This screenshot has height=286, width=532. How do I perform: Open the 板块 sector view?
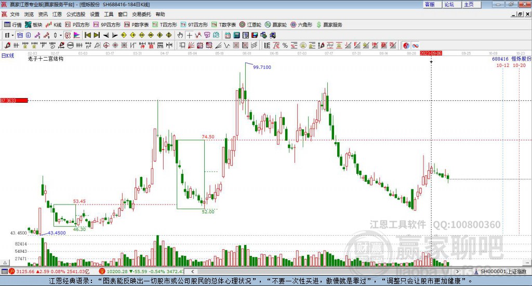tap(33, 25)
